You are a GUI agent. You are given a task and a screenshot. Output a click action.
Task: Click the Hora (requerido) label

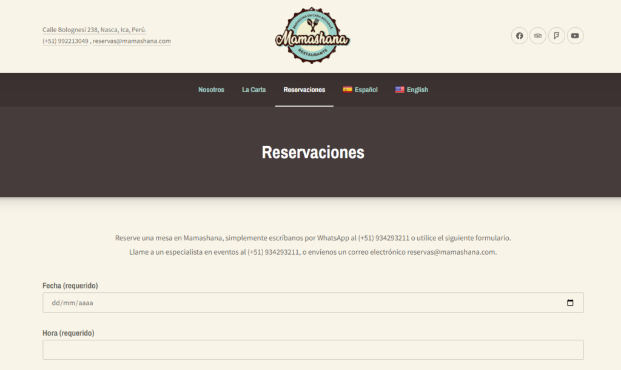pos(68,333)
